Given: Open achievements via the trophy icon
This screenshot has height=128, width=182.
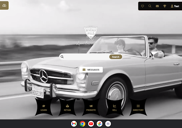Looking at the screenshot, I should [x=165, y=6].
